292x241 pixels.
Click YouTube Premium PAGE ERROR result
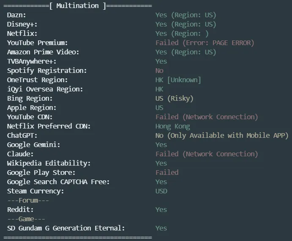pyautogui.click(x=205, y=43)
